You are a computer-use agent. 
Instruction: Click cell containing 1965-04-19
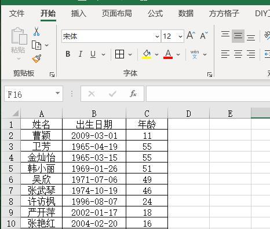[94, 146]
